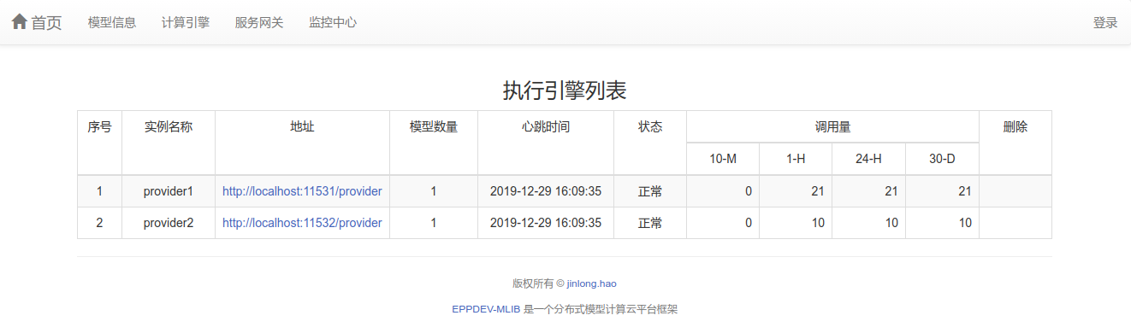Click the 1-H sub-header
This screenshot has width=1131, height=333.
[796, 159]
